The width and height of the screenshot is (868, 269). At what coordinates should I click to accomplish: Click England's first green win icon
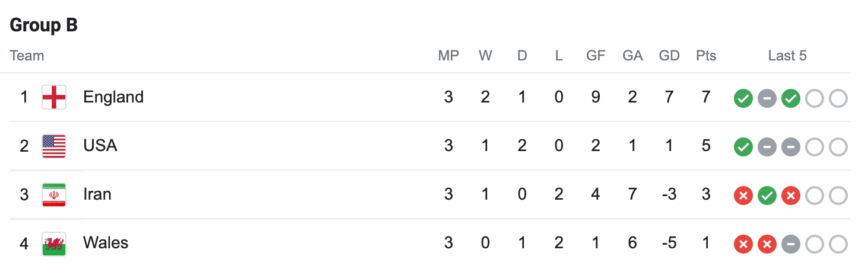coord(743,98)
